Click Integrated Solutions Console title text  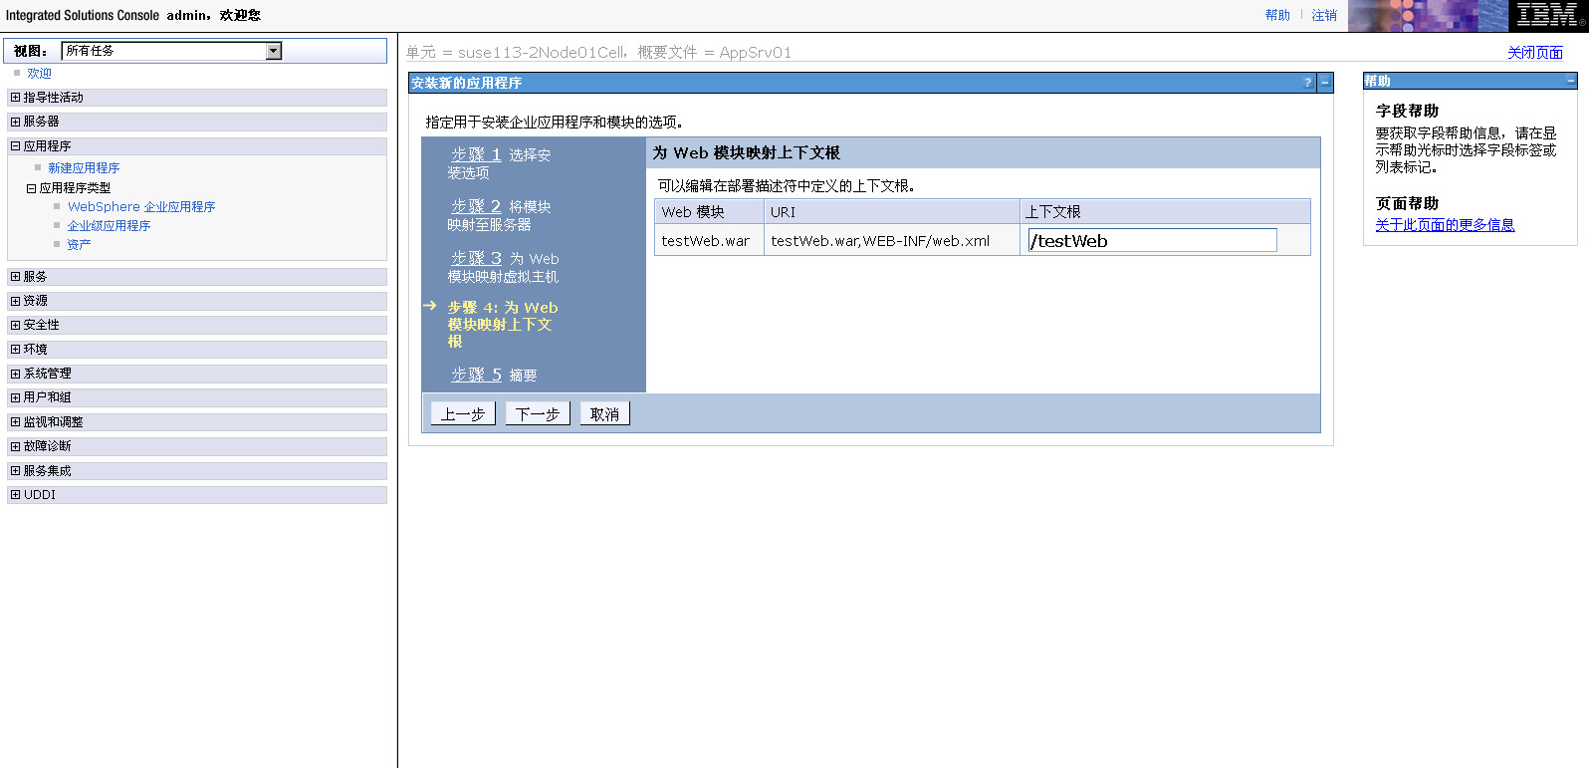pos(83,15)
